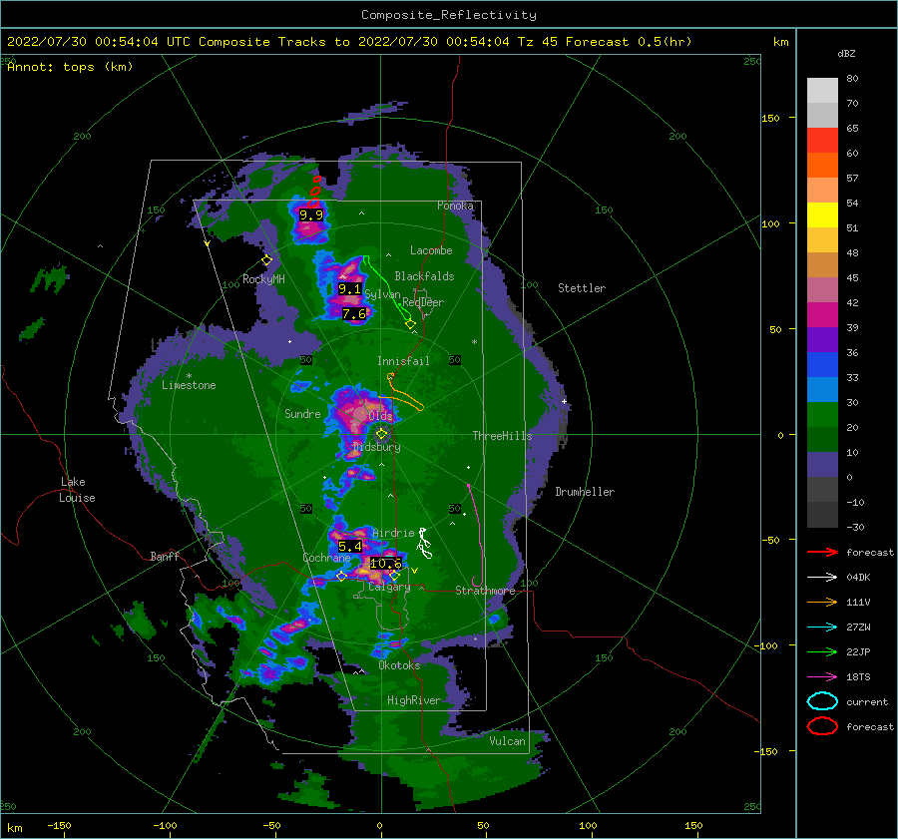Select the 9.1 storm top label

click(x=350, y=289)
